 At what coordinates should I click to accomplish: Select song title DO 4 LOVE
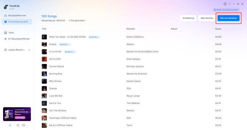(x=55, y=59)
